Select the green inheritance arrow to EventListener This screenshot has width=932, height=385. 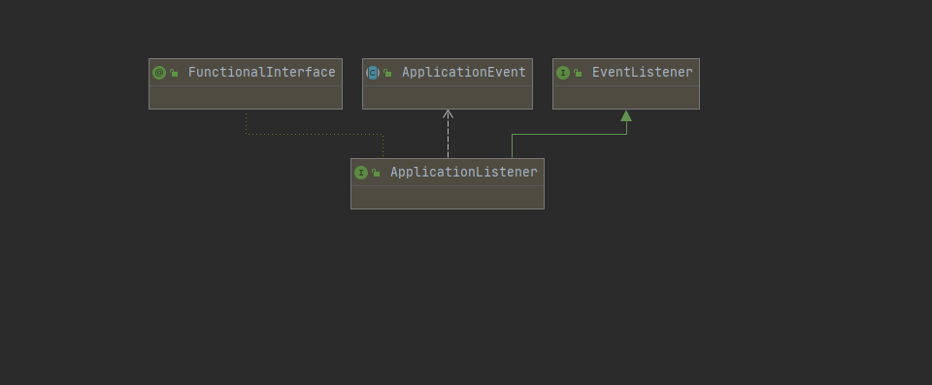569,134
